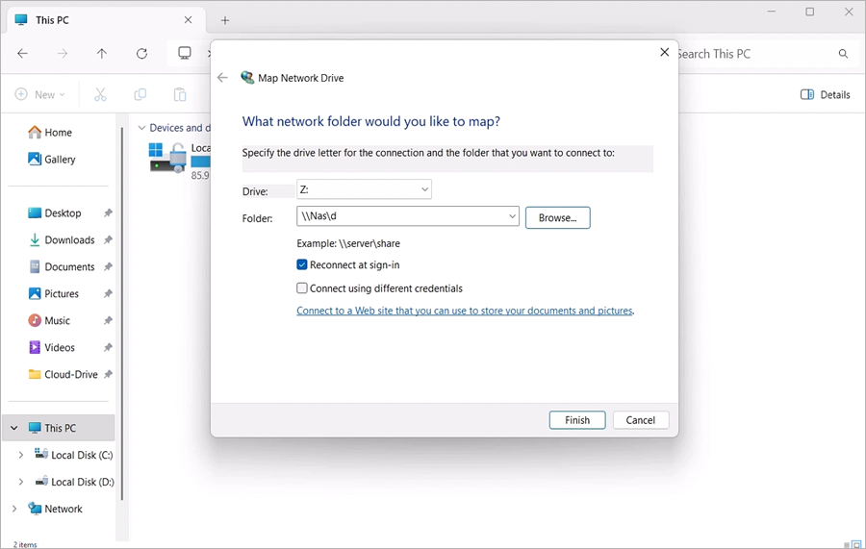Screen dimensions: 866x549
Task: Select Network in navigation pane
Action: pos(55,509)
